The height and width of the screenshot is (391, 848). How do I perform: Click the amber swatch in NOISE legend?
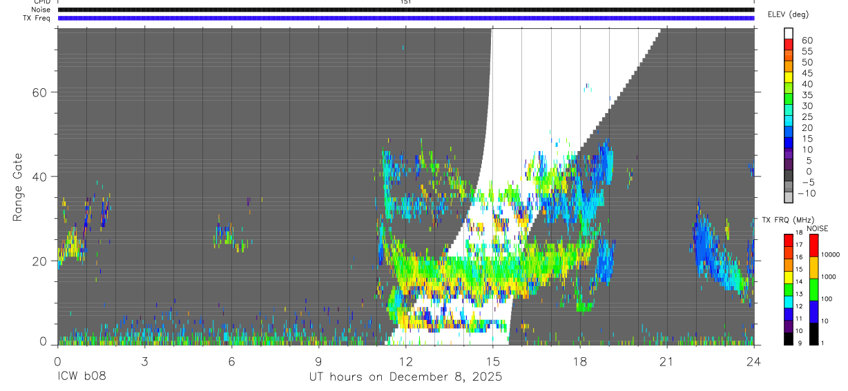(814, 268)
